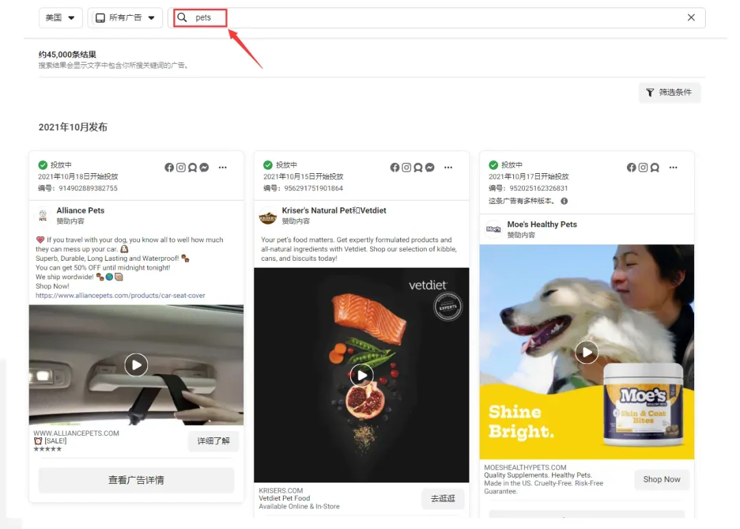Click the Audience Network icon on Moe's ad
The image size is (740, 529).
pos(654,168)
